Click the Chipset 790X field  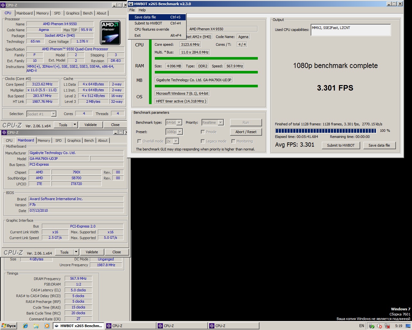pyautogui.click(x=76, y=172)
